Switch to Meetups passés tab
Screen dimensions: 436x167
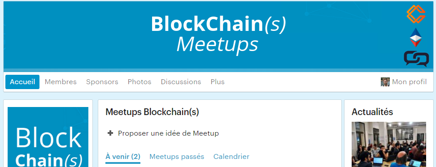point(177,157)
